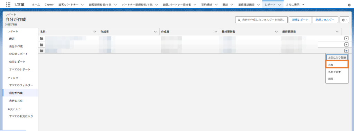Image resolution: width=354 pixels, height=131 pixels.
Task: Expand the 顧客/パートナー tab chevron
Action: 82,5
